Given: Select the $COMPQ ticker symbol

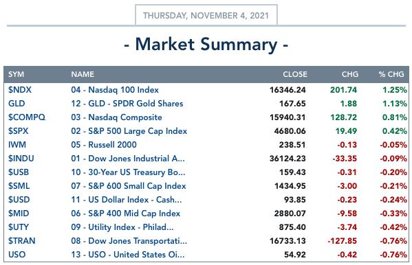Looking at the screenshot, I should [x=27, y=117].
